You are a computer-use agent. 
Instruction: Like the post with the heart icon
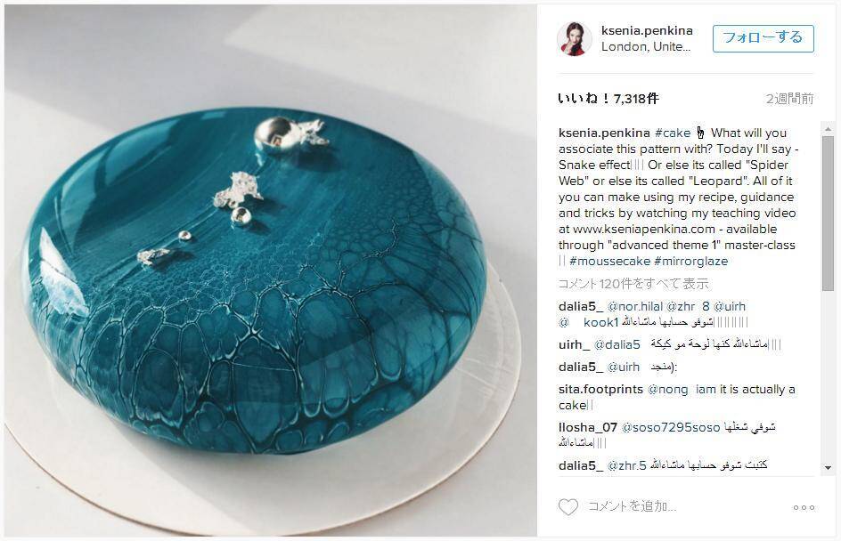pyautogui.click(x=568, y=506)
